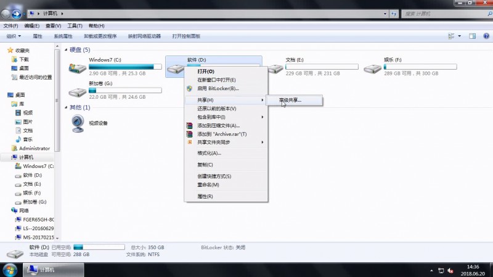This screenshot has height=277, width=493.
Task: Click the forward navigation button
Action: click(17, 14)
